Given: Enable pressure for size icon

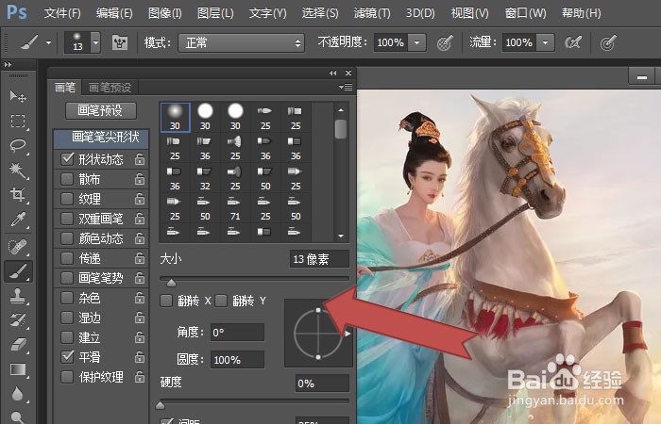Looking at the screenshot, I should point(608,42).
